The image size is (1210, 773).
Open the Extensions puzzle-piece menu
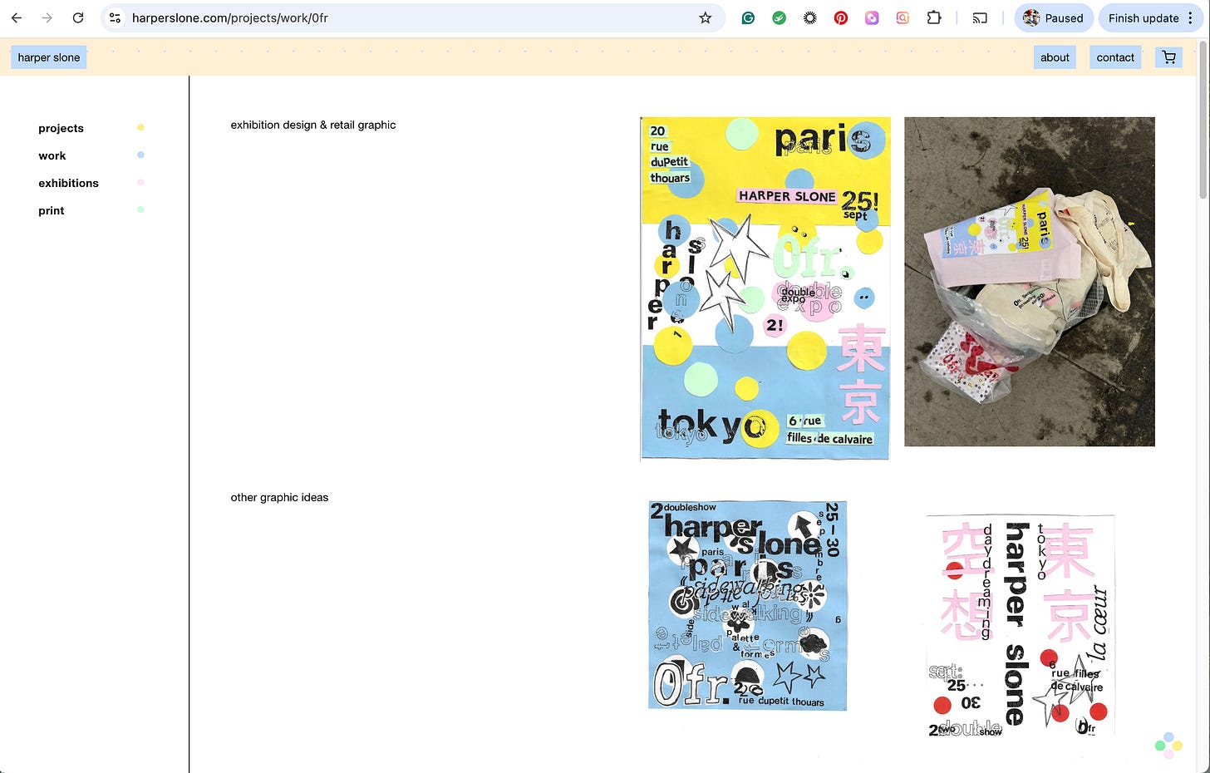click(934, 17)
